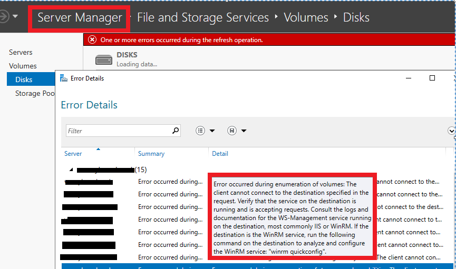
Task: Collapse the server group with 15 items
Action: tap(71, 170)
